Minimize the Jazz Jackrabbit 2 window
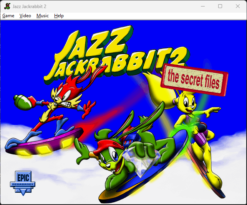This screenshot has height=205, width=247. (203, 6)
